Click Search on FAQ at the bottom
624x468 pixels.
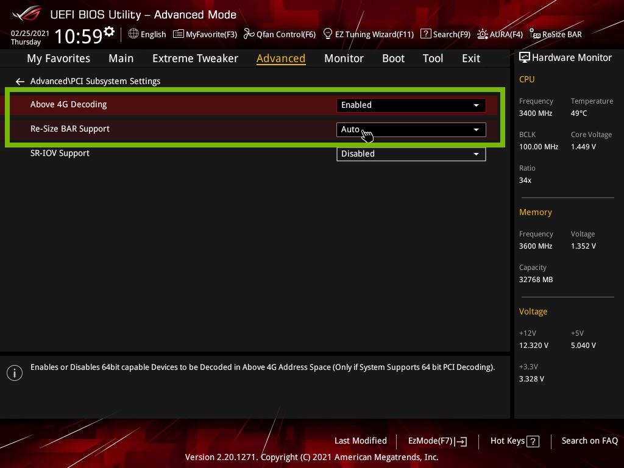589,441
